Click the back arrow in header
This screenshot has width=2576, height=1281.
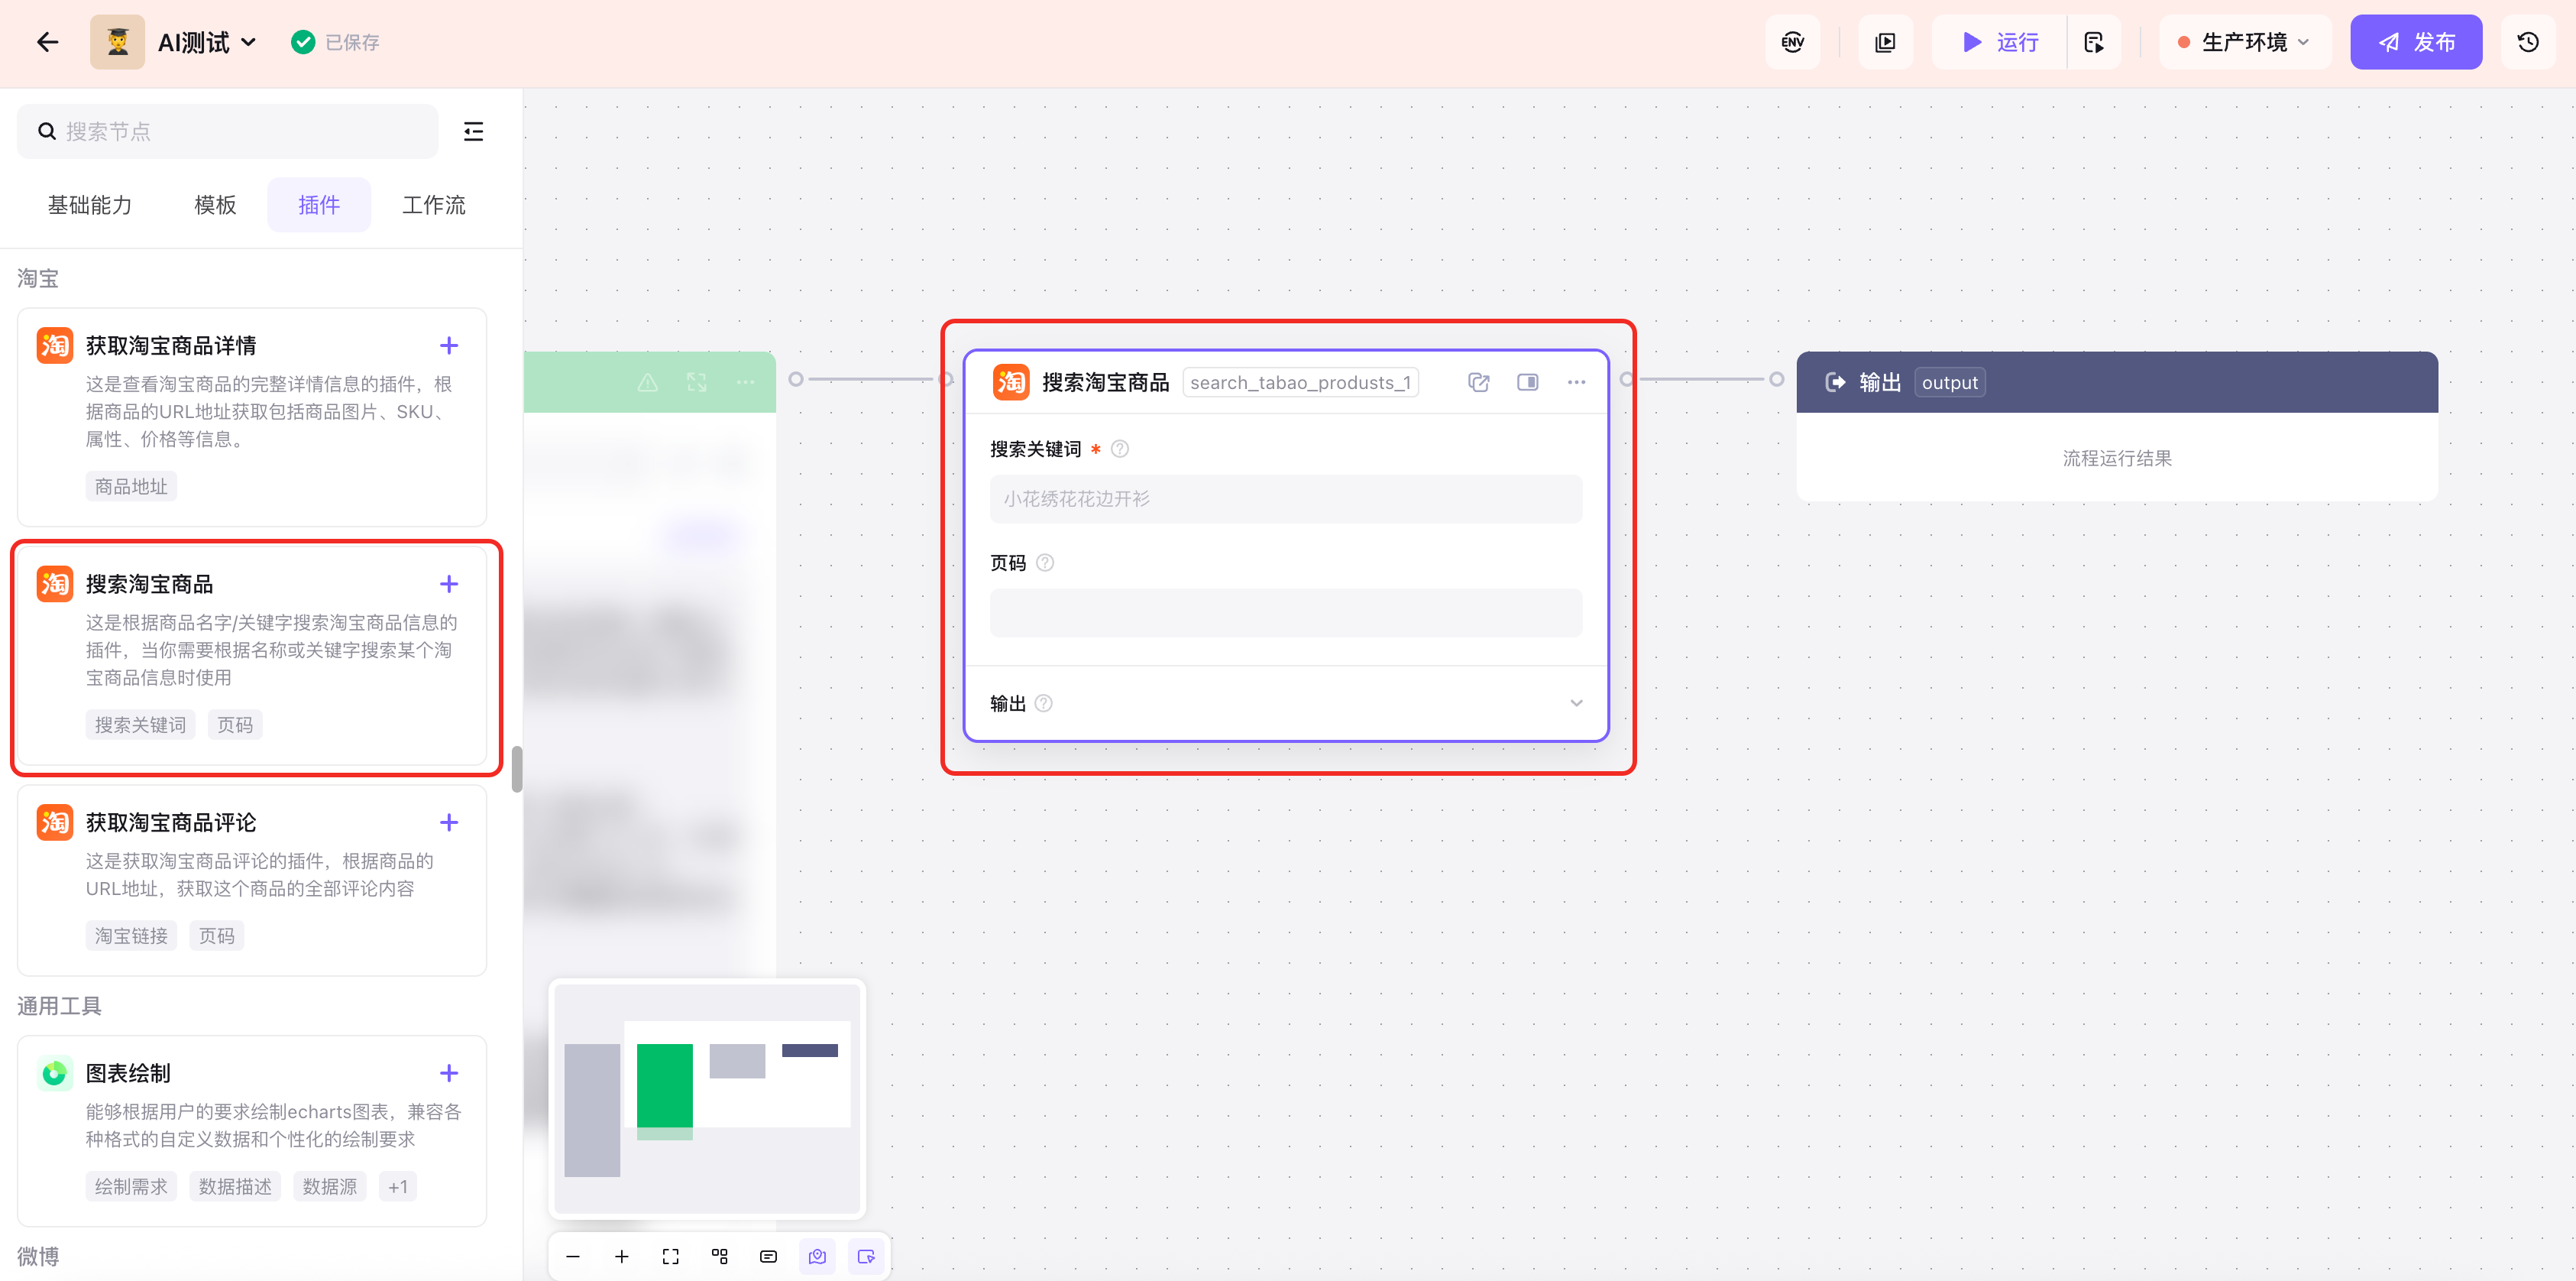click(47, 42)
